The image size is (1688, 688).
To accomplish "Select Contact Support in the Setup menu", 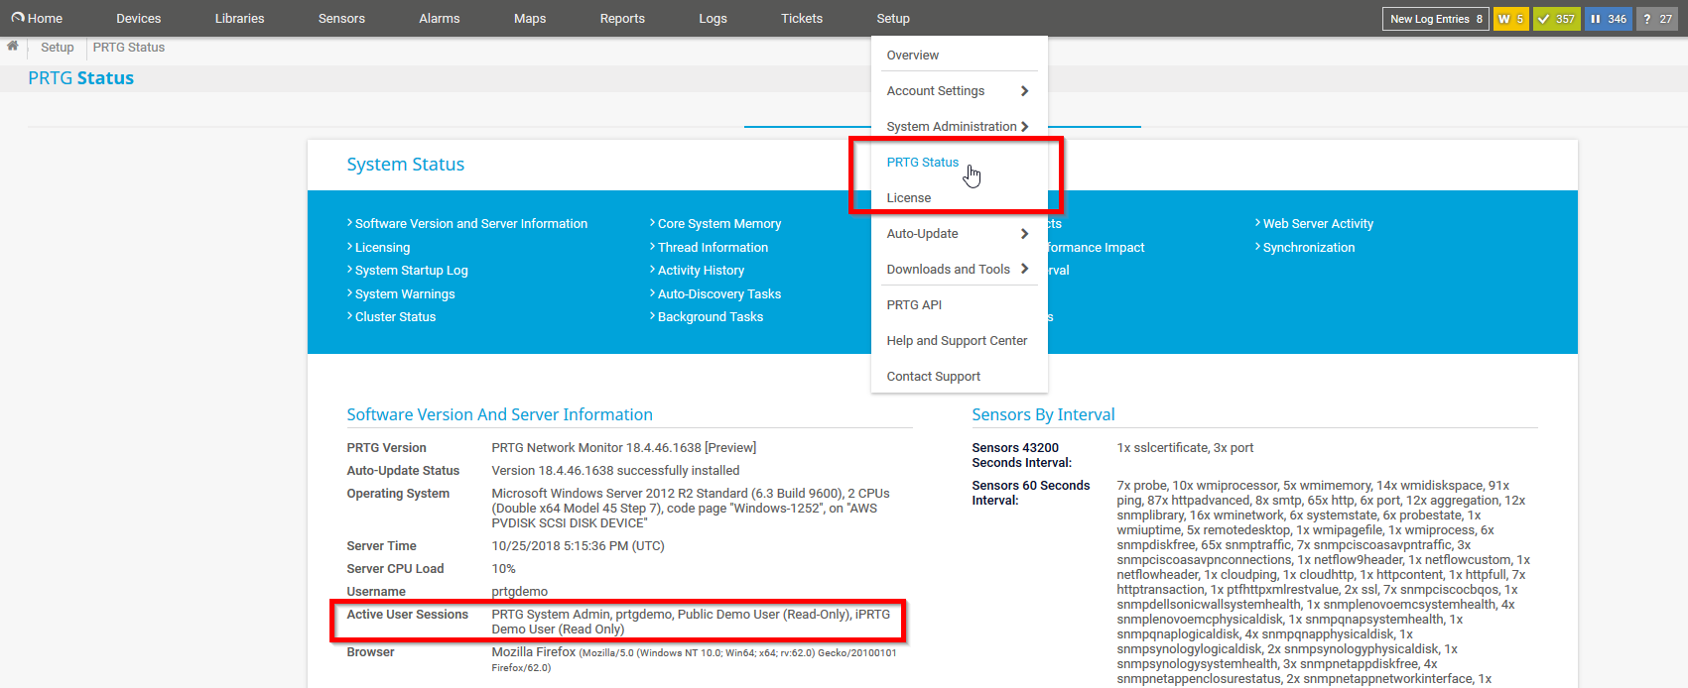I will (933, 377).
